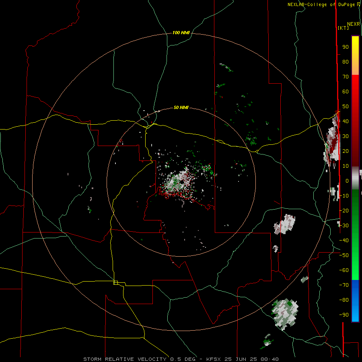The width and height of the screenshot is (362, 362).
Task: Click the 50 NMI range ring label
Action: click(181, 107)
